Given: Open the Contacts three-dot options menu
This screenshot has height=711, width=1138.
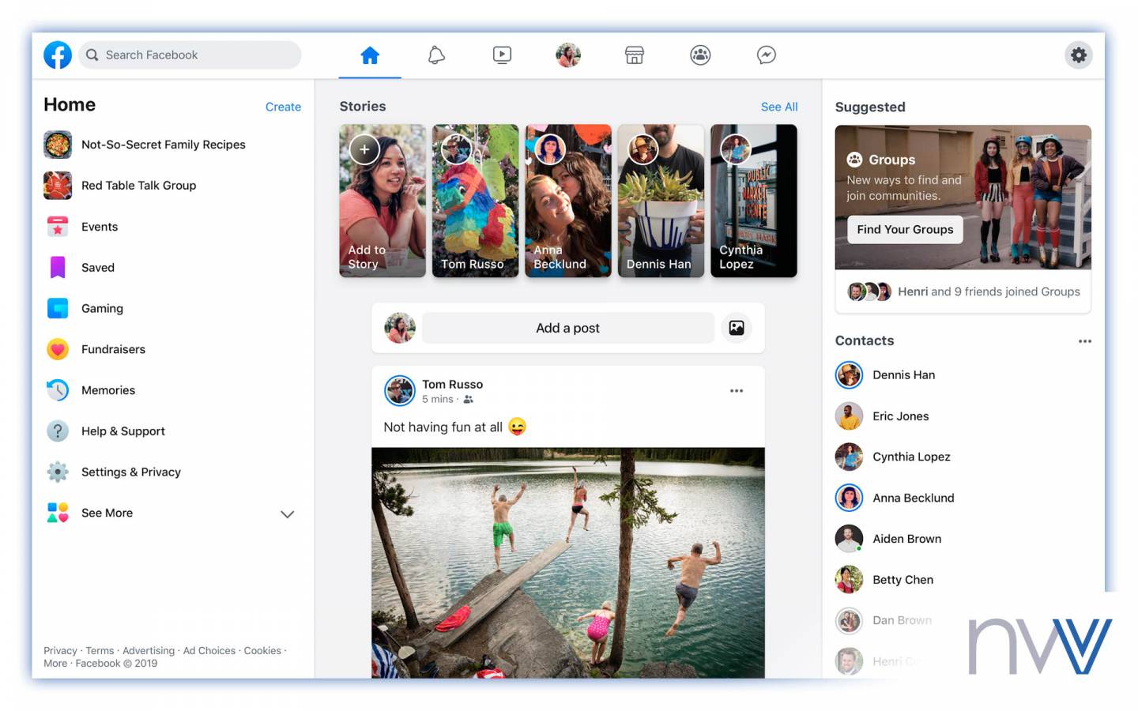Looking at the screenshot, I should tap(1085, 341).
